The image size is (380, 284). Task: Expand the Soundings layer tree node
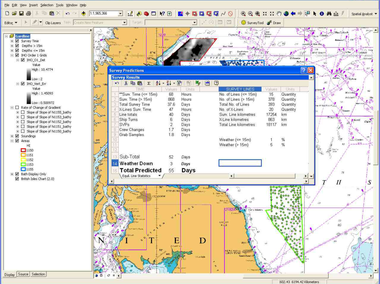(x=12, y=136)
